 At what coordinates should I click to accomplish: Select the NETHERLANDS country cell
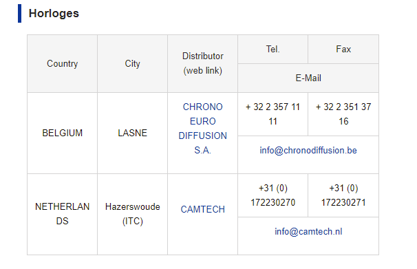tap(62, 214)
